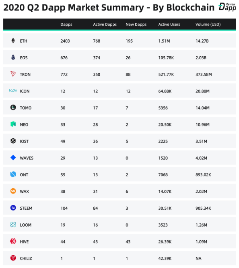The width and height of the screenshot is (239, 268).
Task: Click the EOS logo icon
Action: (x=13, y=57)
